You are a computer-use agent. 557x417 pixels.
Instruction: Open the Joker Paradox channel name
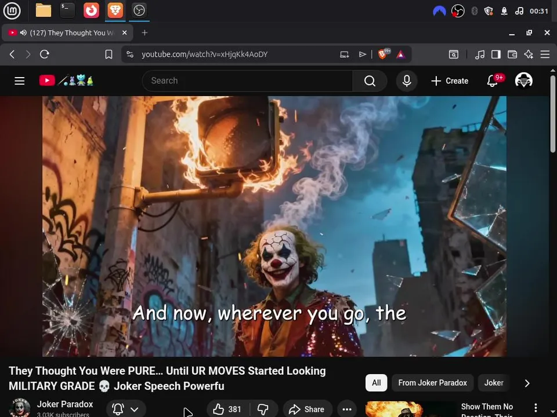click(x=65, y=404)
